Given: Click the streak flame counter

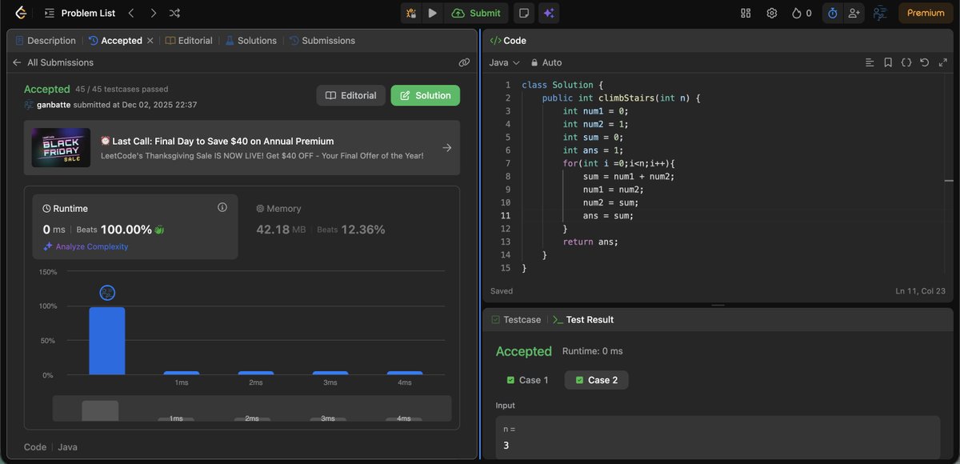Looking at the screenshot, I should pyautogui.click(x=801, y=13).
